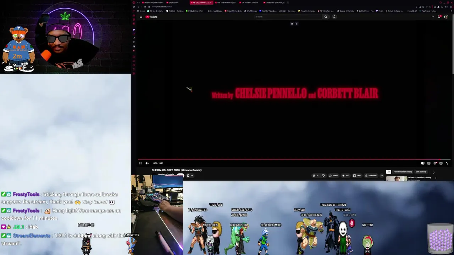Dislike the video with thumbs down

pyautogui.click(x=323, y=176)
